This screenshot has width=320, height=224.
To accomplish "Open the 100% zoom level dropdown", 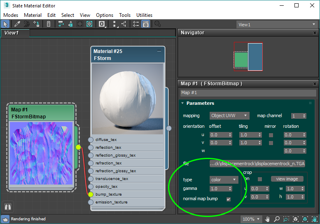I will click(251, 219).
